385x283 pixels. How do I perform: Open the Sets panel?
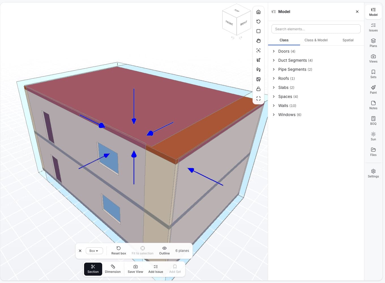[373, 74]
